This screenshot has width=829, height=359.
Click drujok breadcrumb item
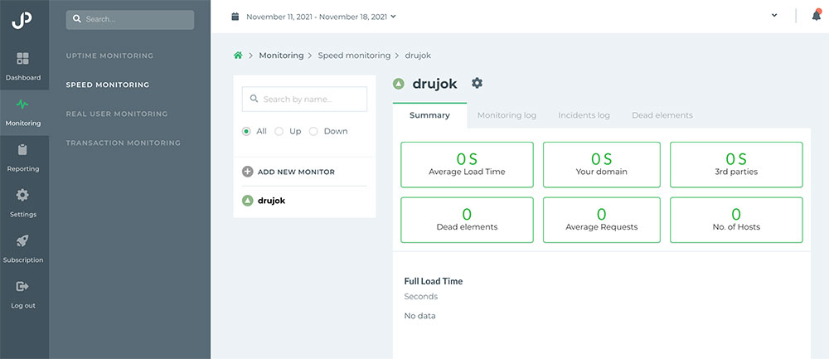418,55
